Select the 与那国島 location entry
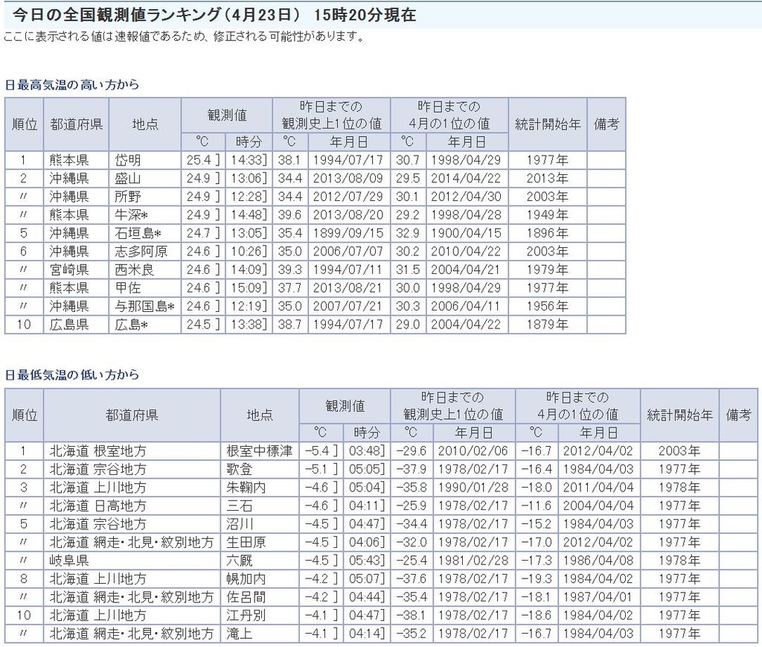The image size is (762, 647). coord(144,306)
